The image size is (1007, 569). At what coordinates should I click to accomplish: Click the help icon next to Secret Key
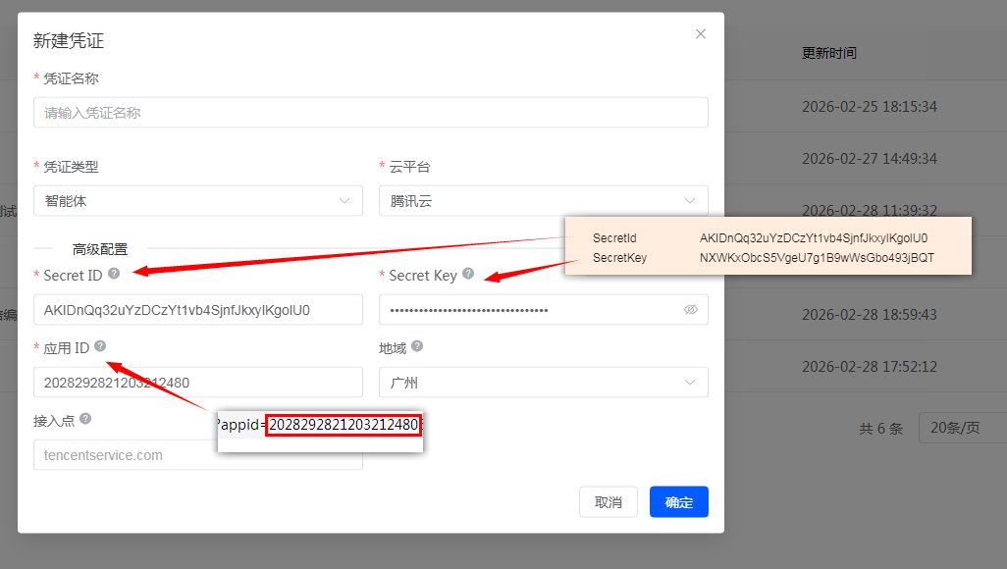[468, 274]
